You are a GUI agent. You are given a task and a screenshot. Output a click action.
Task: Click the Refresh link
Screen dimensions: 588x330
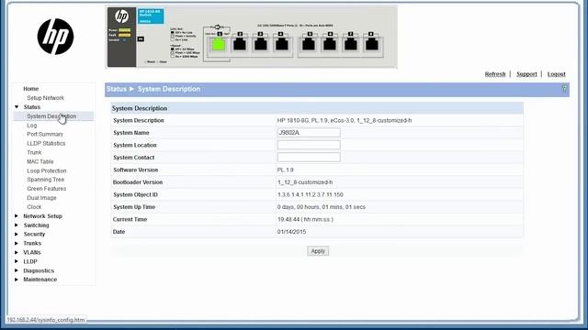click(495, 74)
